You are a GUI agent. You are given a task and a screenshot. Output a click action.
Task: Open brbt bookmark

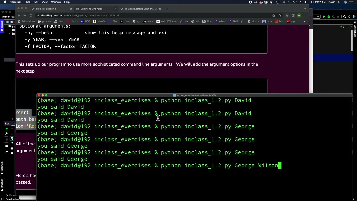point(279,21)
